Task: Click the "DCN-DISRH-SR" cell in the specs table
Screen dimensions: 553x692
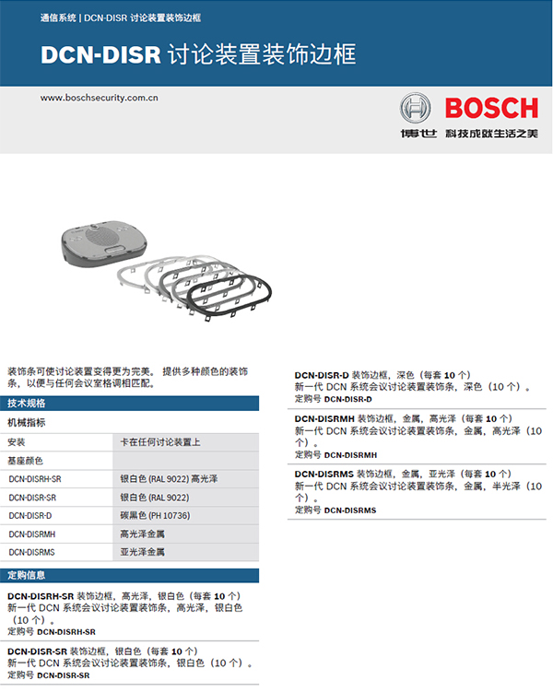Action: [56, 479]
